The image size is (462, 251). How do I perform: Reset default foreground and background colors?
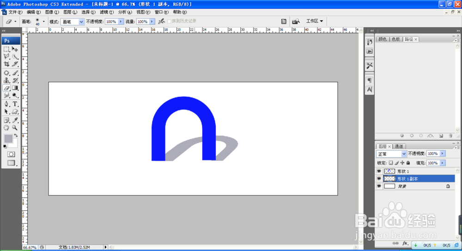5,146
